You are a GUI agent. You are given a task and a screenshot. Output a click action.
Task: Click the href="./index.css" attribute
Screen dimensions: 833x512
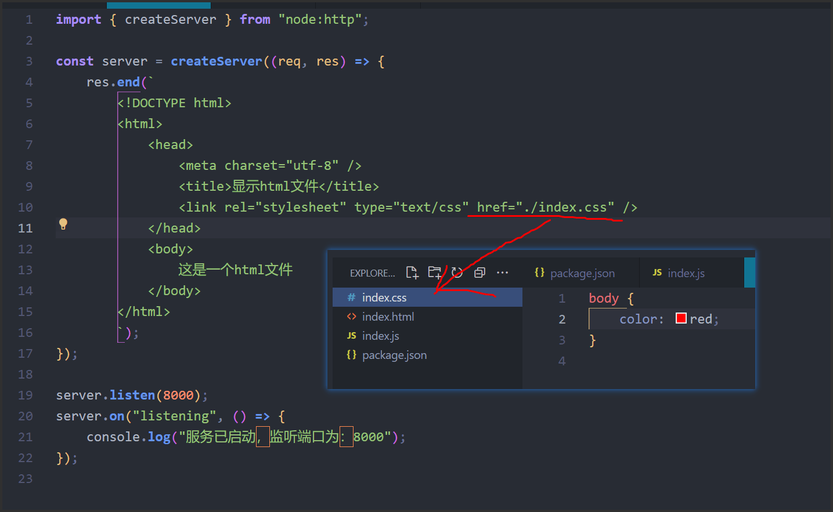[546, 207]
